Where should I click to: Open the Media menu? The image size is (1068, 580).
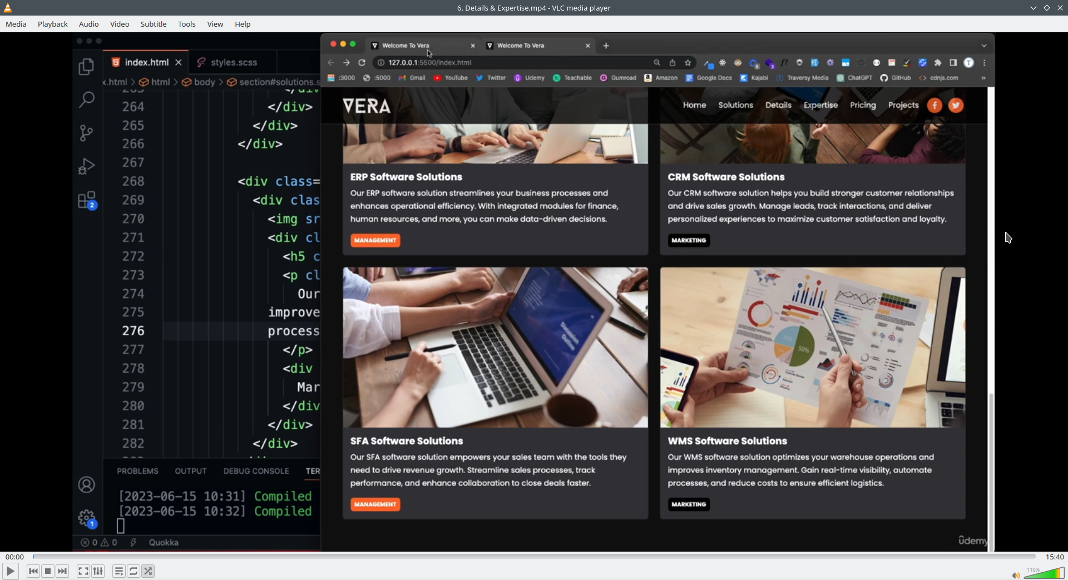click(16, 24)
